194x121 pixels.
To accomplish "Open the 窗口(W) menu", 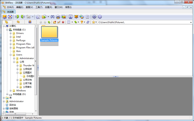I will (x=59, y=7).
